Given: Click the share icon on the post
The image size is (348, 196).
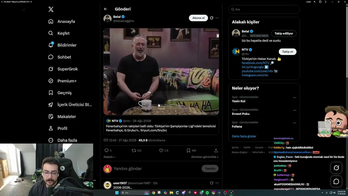Looking at the screenshot, I should (216, 151).
